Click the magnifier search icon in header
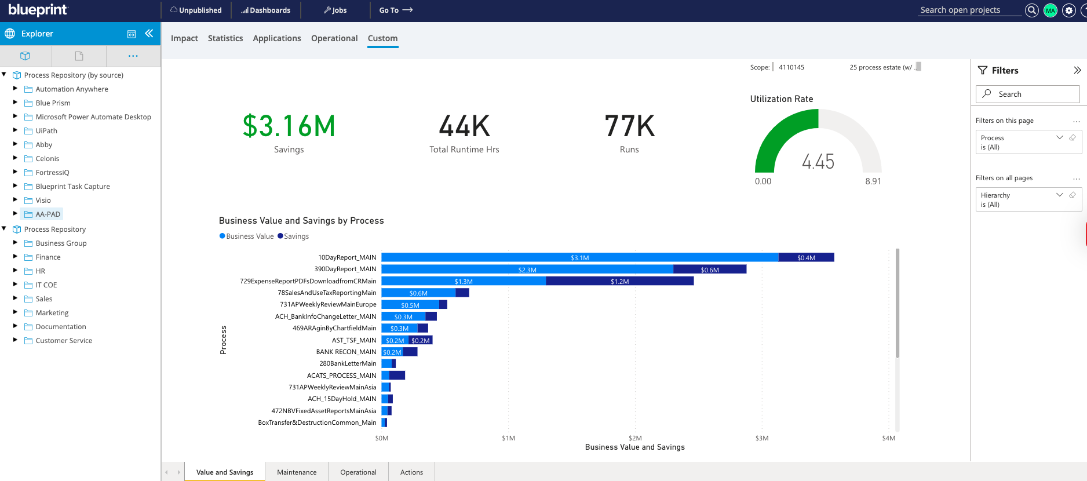This screenshot has width=1087, height=481. tap(1031, 10)
